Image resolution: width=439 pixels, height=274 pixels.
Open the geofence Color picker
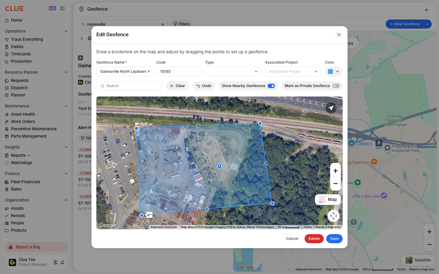coord(334,72)
